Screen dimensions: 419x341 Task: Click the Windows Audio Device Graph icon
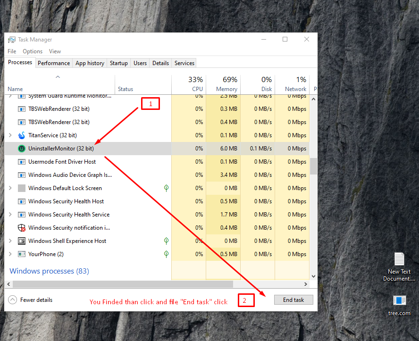coord(22,175)
